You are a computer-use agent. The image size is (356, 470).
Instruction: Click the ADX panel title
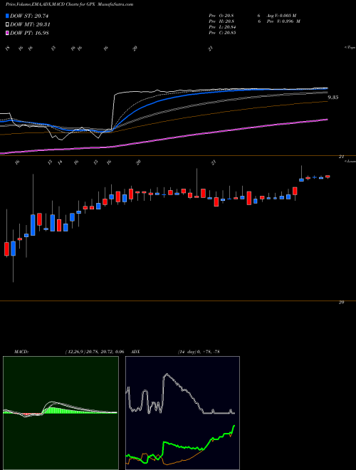(x=135, y=352)
